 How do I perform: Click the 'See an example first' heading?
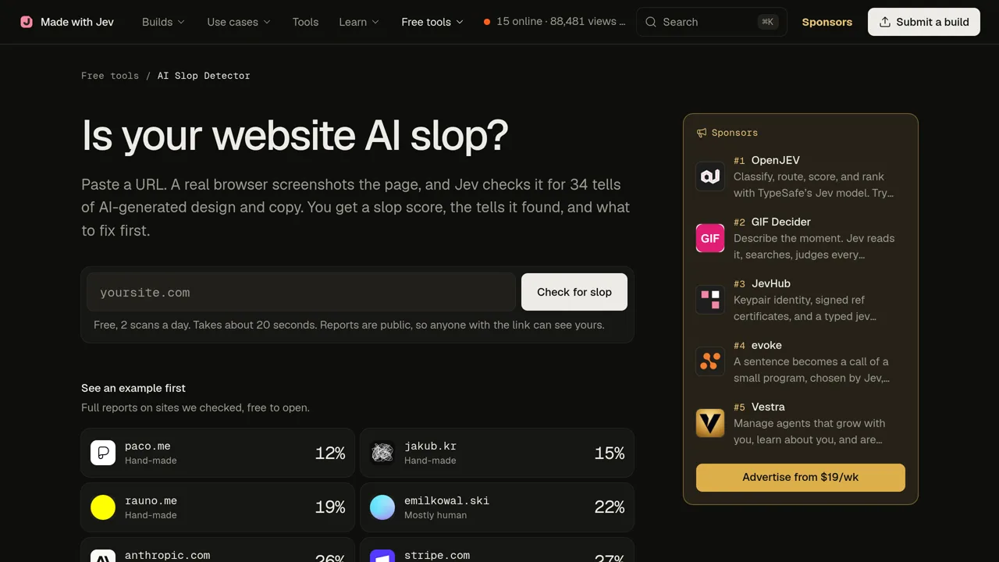tap(133, 388)
